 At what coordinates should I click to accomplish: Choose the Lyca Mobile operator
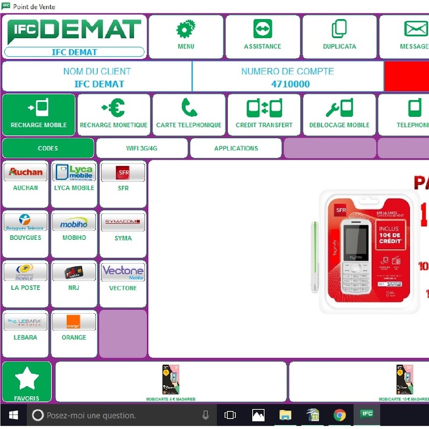[x=74, y=184]
